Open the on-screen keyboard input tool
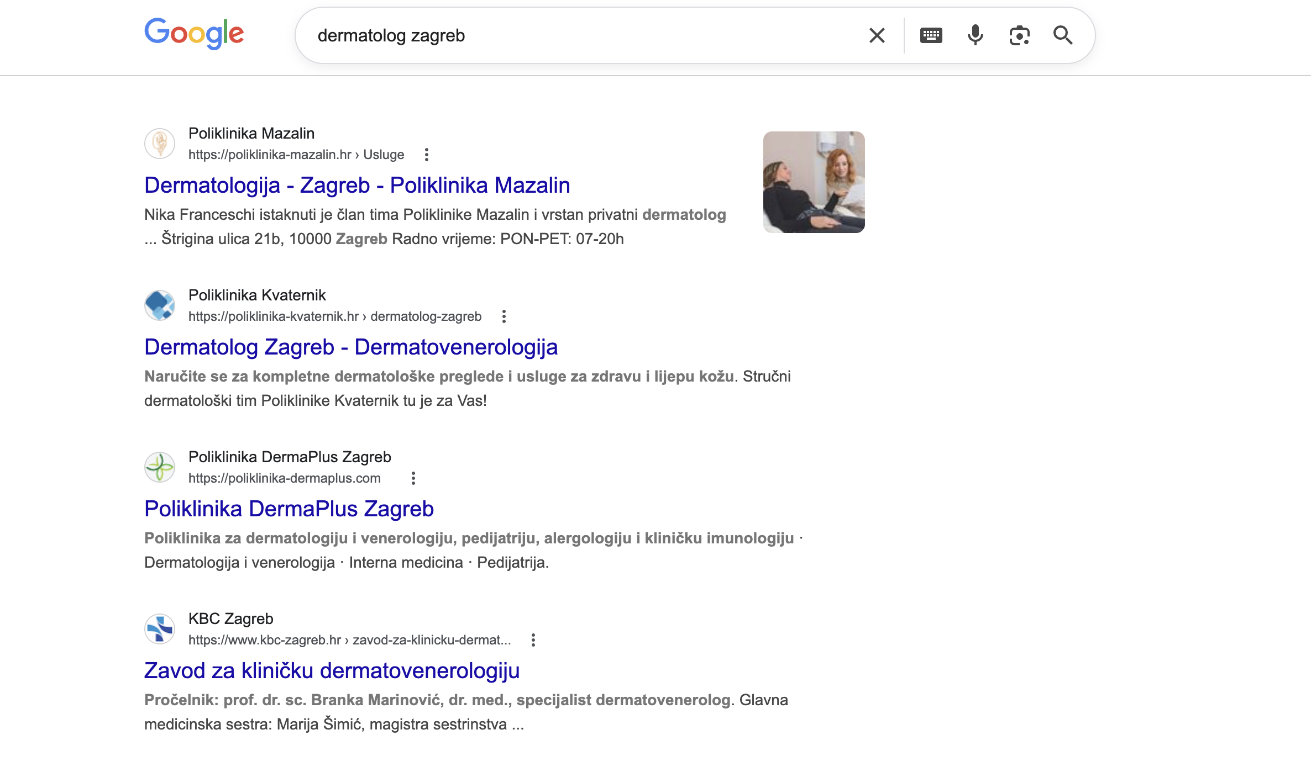The width and height of the screenshot is (1311, 772). (x=931, y=35)
